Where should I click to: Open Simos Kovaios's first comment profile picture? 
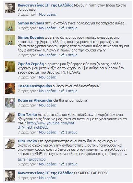click(10, 26)
